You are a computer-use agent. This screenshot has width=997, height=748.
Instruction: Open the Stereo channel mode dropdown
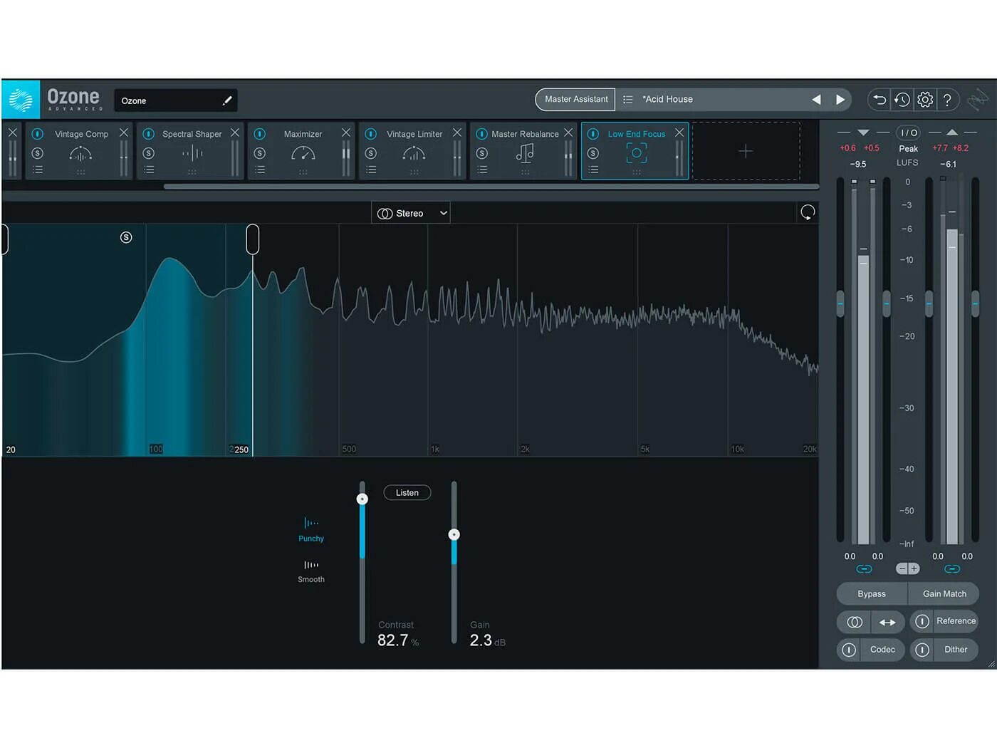(411, 213)
